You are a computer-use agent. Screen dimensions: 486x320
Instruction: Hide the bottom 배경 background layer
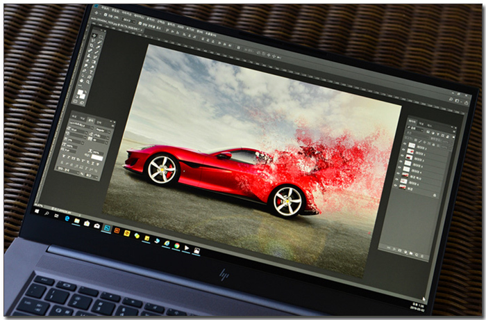[396, 185]
